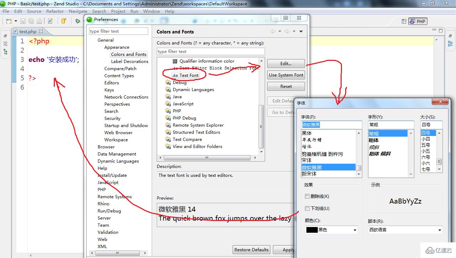The image size is (456, 258).
Task: Click the Restore Defaults button
Action: [x=252, y=249]
